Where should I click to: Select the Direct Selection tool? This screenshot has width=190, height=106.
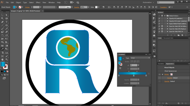pyautogui.click(x=7, y=15)
